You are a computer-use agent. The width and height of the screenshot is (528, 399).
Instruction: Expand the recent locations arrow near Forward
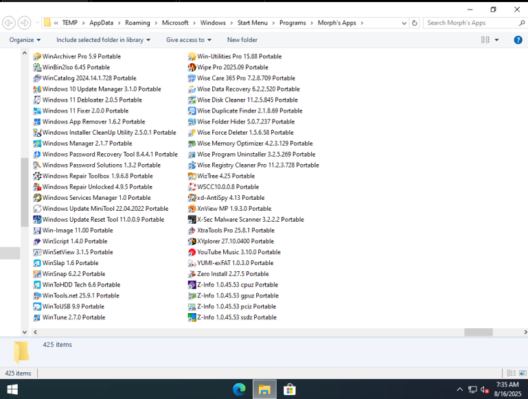(x=37, y=23)
